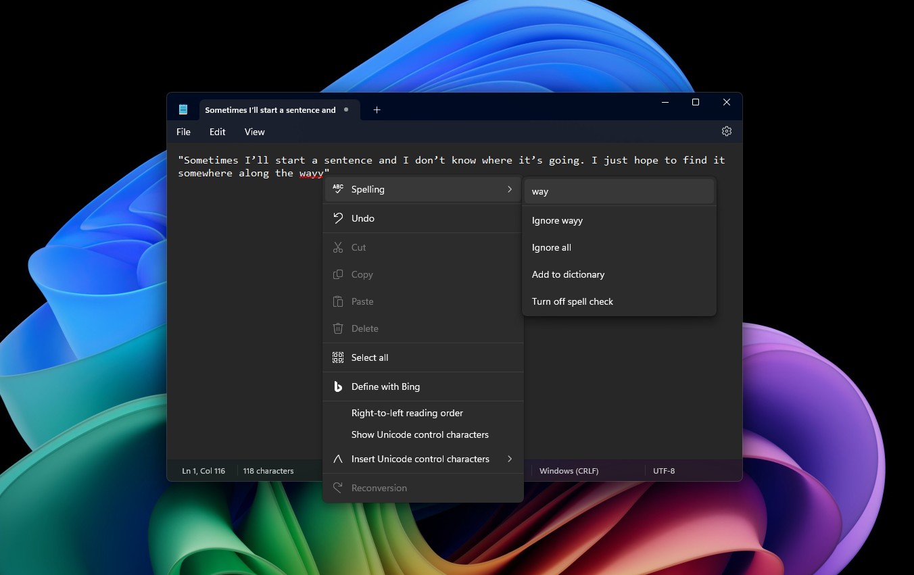Click the Select all icon
Screen dimensions: 914x575
[x=338, y=357]
